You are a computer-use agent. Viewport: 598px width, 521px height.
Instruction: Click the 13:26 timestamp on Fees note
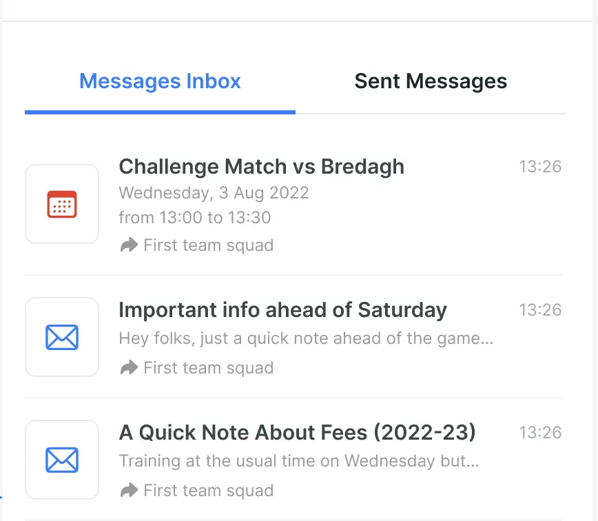click(540, 433)
